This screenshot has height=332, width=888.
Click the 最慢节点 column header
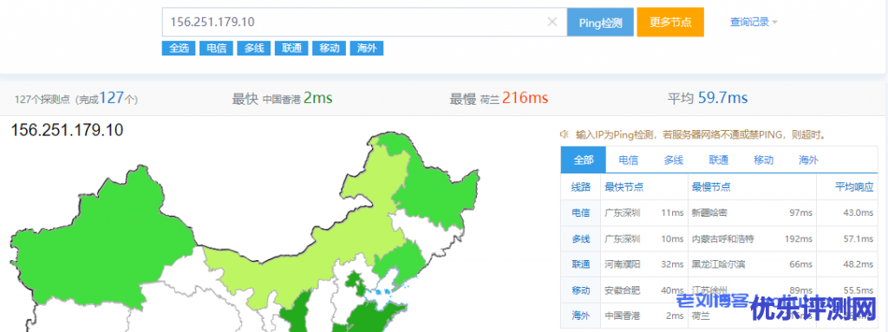point(711,187)
